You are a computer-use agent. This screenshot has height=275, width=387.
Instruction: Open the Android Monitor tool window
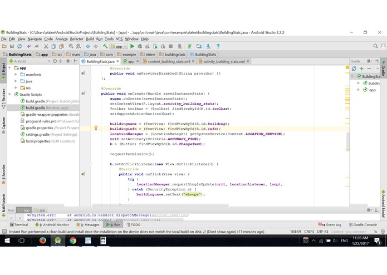(x=52, y=225)
